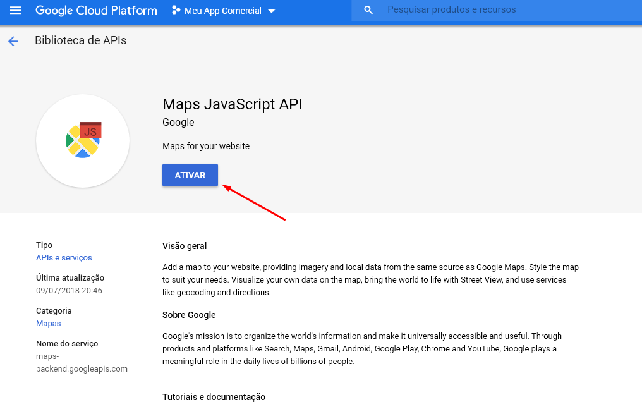Click the Categoria label
Image resolution: width=642 pixels, height=402 pixels.
[54, 311]
